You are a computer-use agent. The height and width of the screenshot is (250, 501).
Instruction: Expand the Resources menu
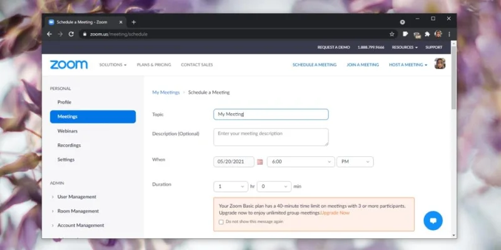[x=405, y=47]
